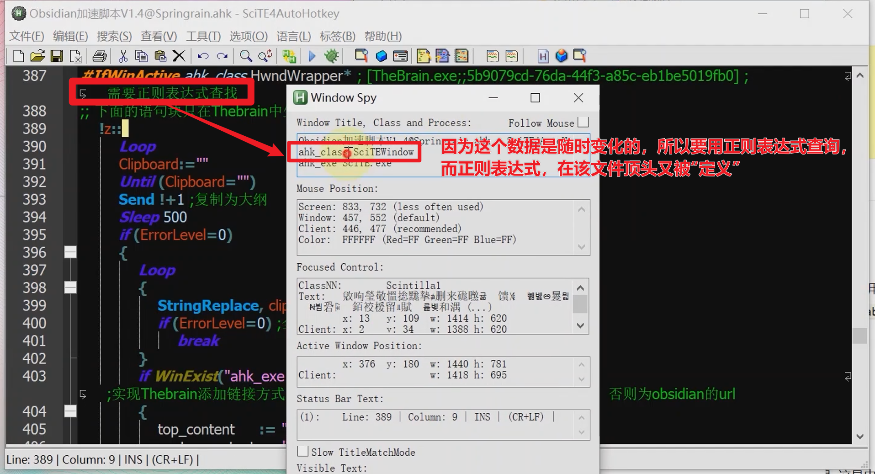The image size is (875, 474).
Task: Run the script with blue play icon
Action: coord(312,56)
